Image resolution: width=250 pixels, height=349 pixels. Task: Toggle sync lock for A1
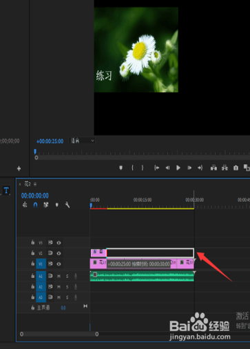click(50, 276)
